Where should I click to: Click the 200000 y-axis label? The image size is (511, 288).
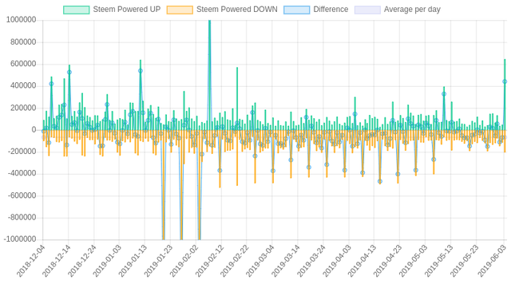coord(23,108)
